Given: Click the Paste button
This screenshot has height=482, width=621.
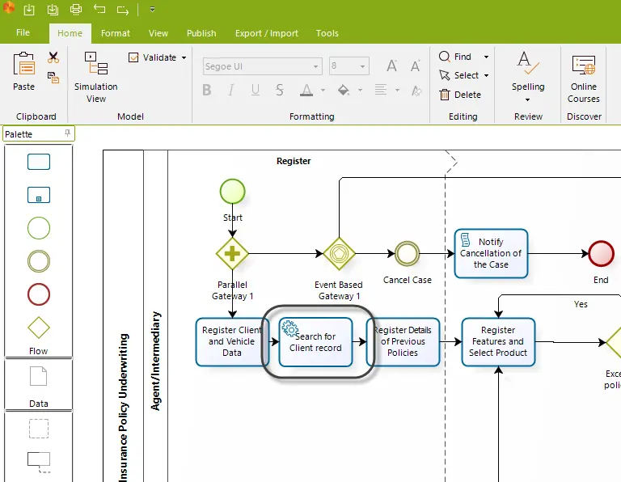Looking at the screenshot, I should pos(23,71).
